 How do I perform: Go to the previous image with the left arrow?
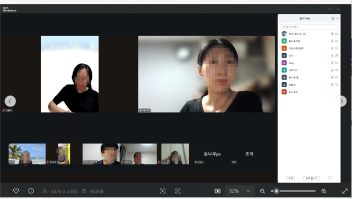(x=10, y=101)
